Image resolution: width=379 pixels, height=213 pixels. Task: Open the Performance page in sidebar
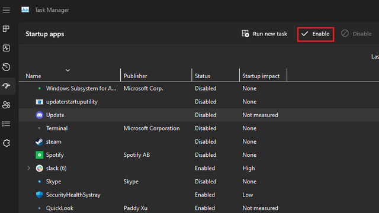pyautogui.click(x=7, y=48)
